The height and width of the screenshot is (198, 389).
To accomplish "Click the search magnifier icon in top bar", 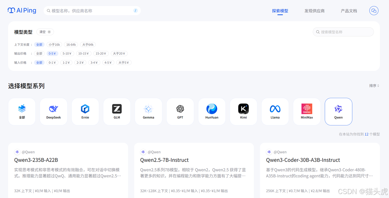I will [48, 11].
